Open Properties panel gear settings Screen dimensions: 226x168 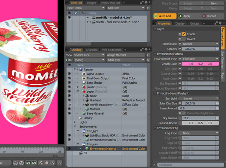(x=220, y=23)
